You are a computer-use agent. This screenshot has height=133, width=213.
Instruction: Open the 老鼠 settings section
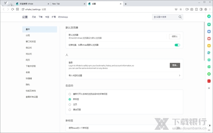point(28,72)
